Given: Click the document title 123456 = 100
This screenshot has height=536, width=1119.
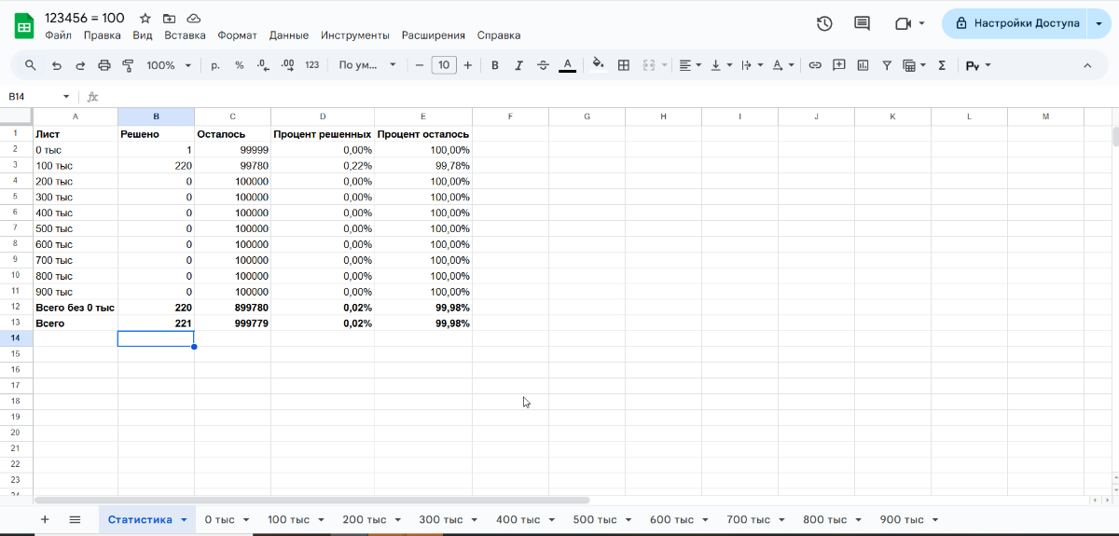Looking at the screenshot, I should pyautogui.click(x=85, y=18).
